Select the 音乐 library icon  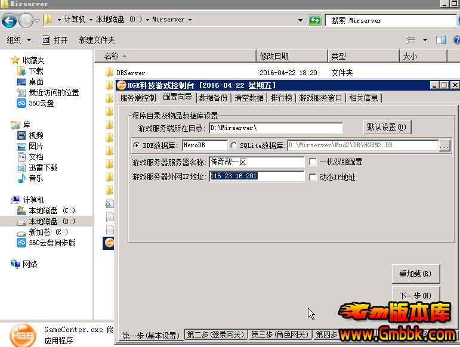(x=22, y=178)
